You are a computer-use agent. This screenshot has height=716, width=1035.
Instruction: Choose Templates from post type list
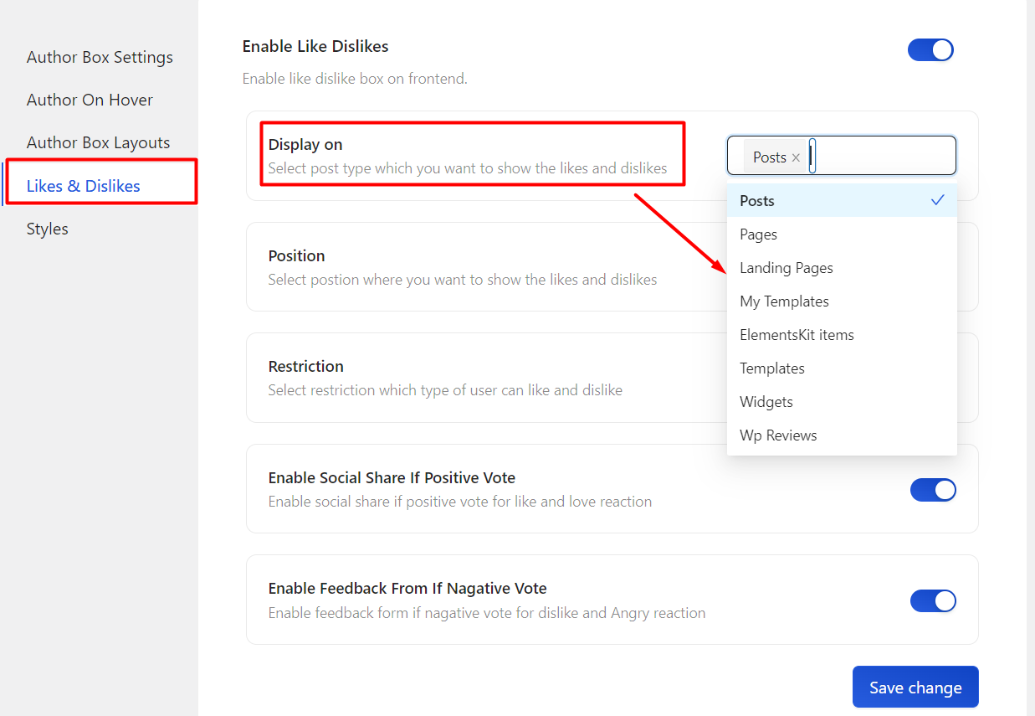771,368
